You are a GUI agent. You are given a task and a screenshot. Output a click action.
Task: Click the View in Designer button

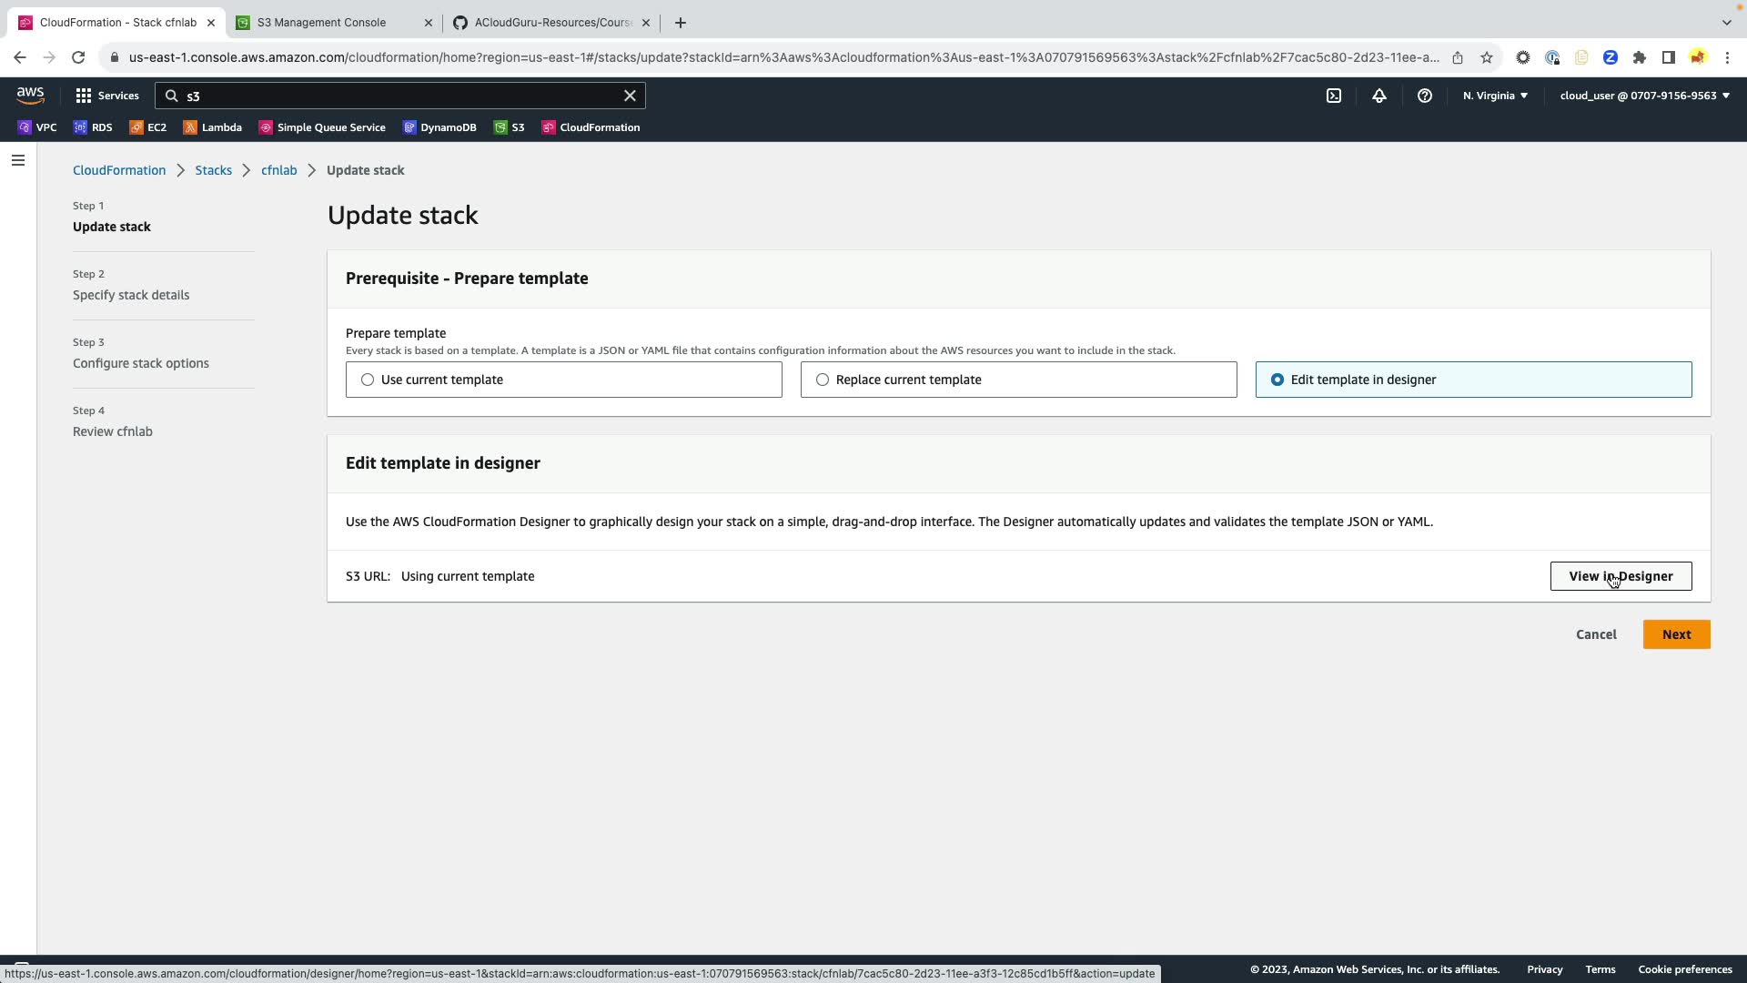[x=1621, y=576]
